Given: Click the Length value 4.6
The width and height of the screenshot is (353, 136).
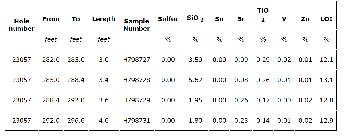Looking at the screenshot, I should pos(104,121).
